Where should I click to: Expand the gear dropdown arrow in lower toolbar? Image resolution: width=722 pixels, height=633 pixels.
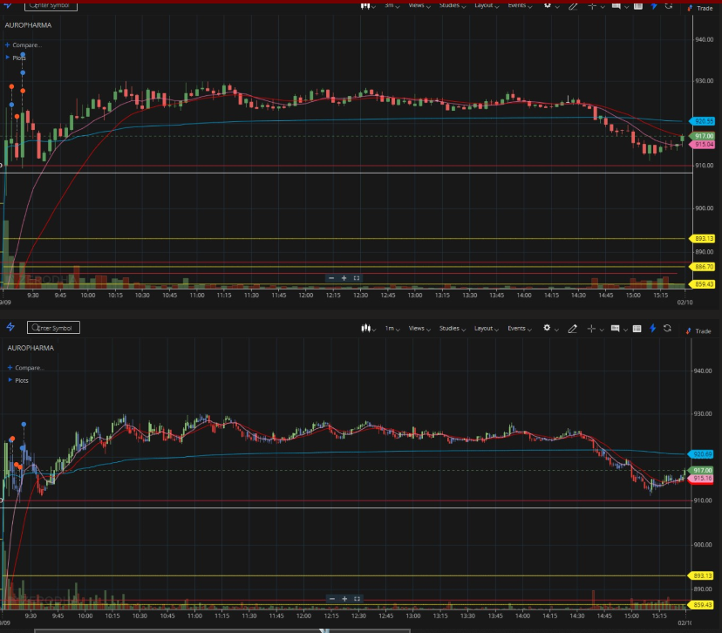556,330
